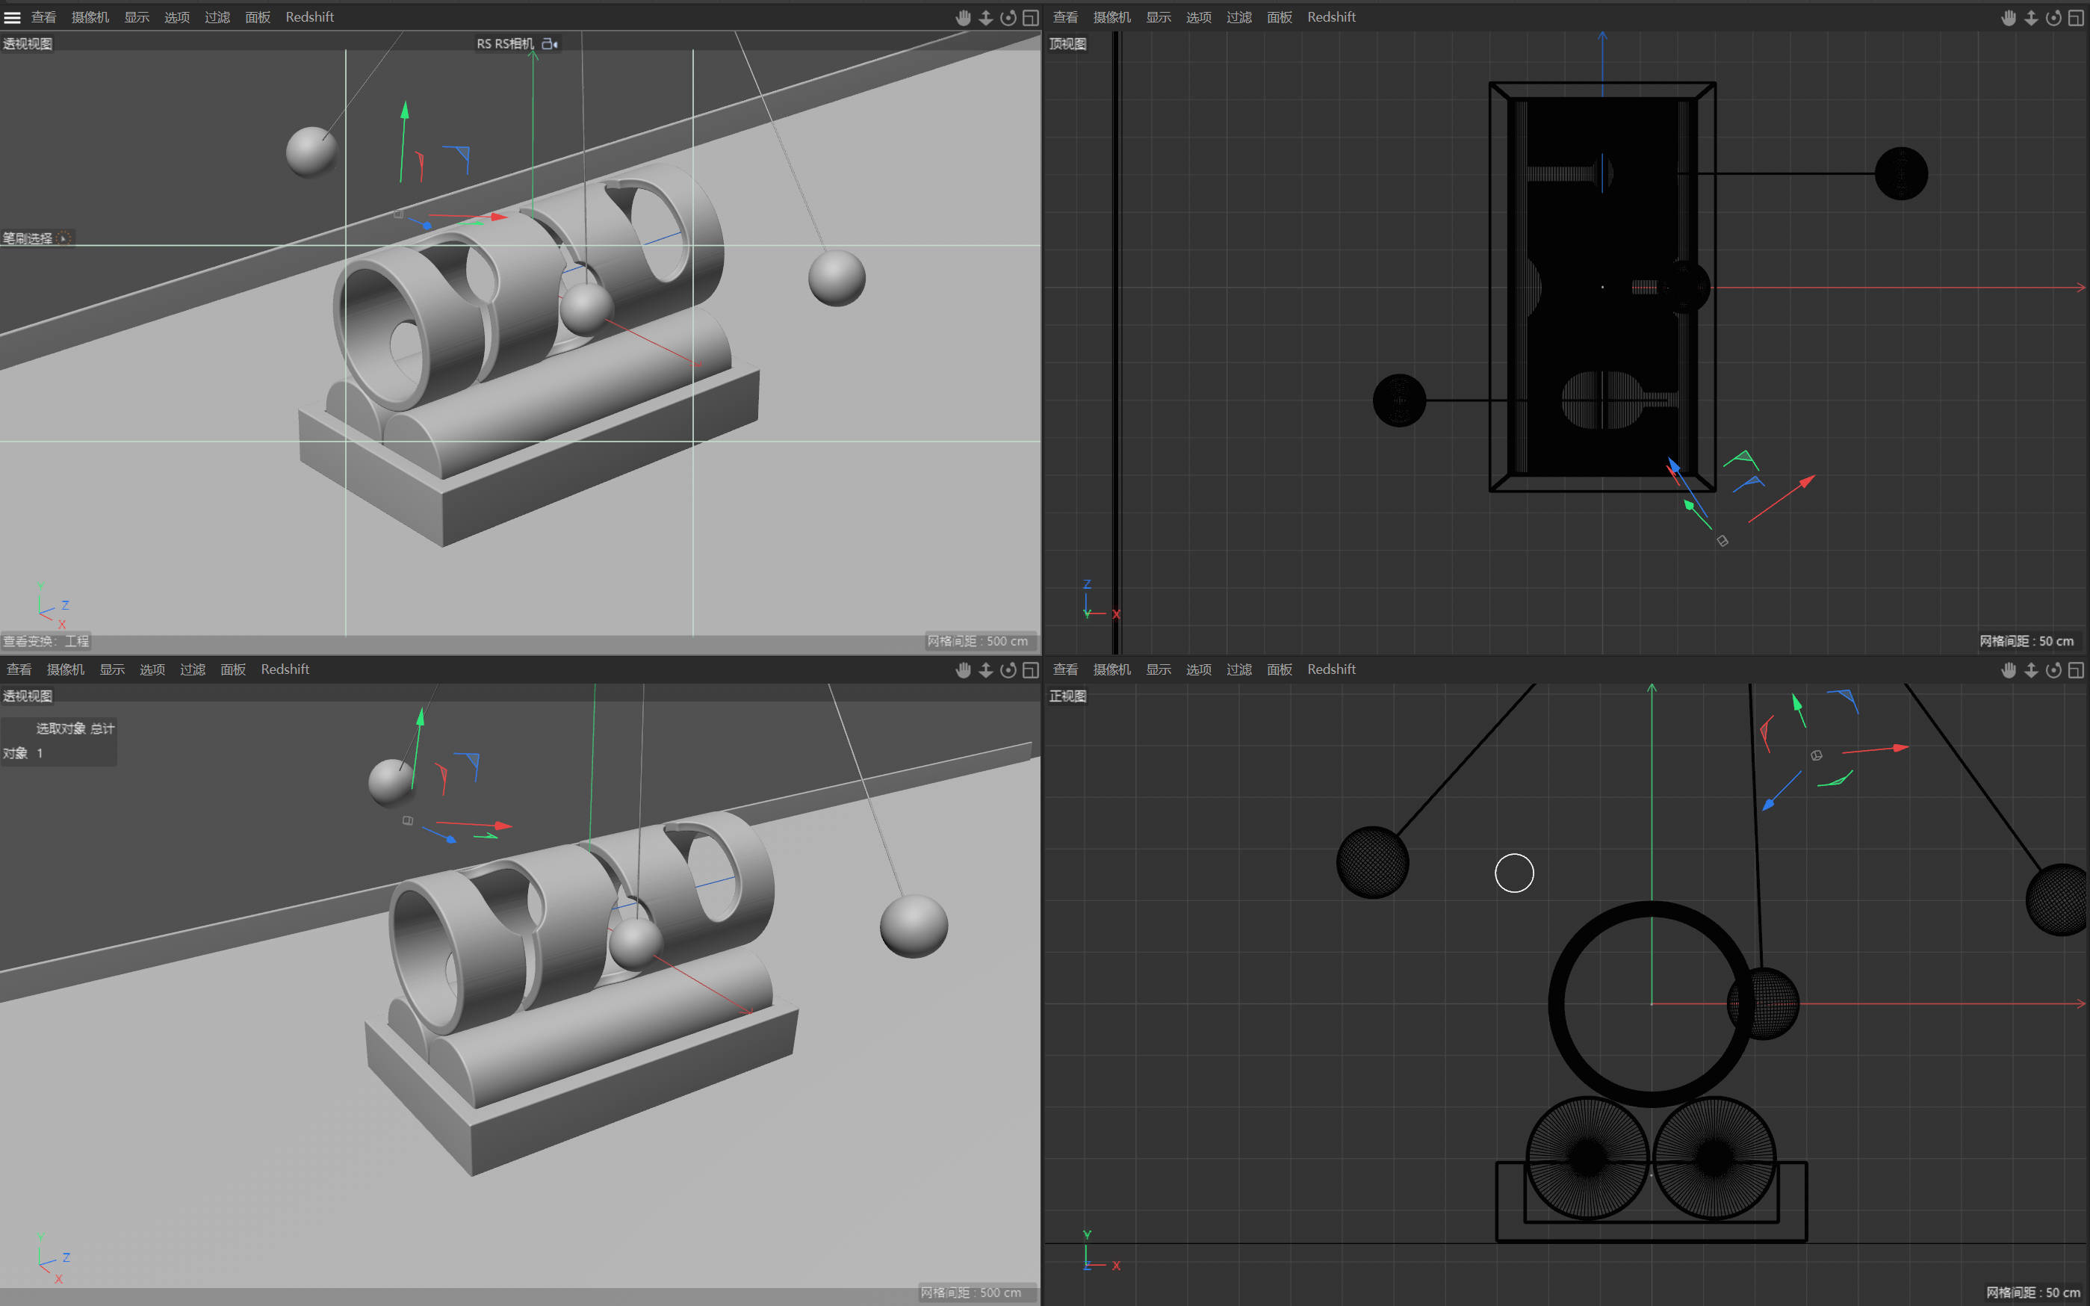Click the orbit rotate icon in the bottom-left perspective viewport
Screen dimensions: 2090x1306
(x=1008, y=669)
